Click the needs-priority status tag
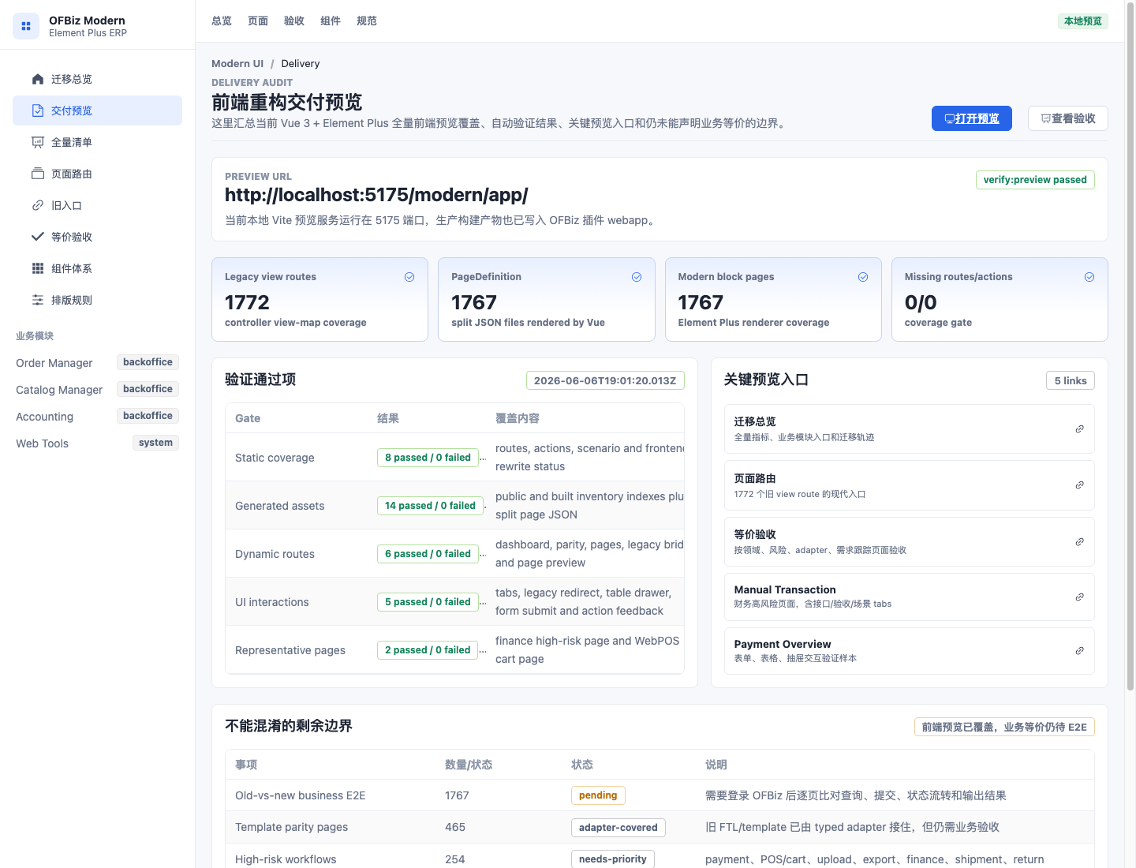1136x868 pixels. 613,859
